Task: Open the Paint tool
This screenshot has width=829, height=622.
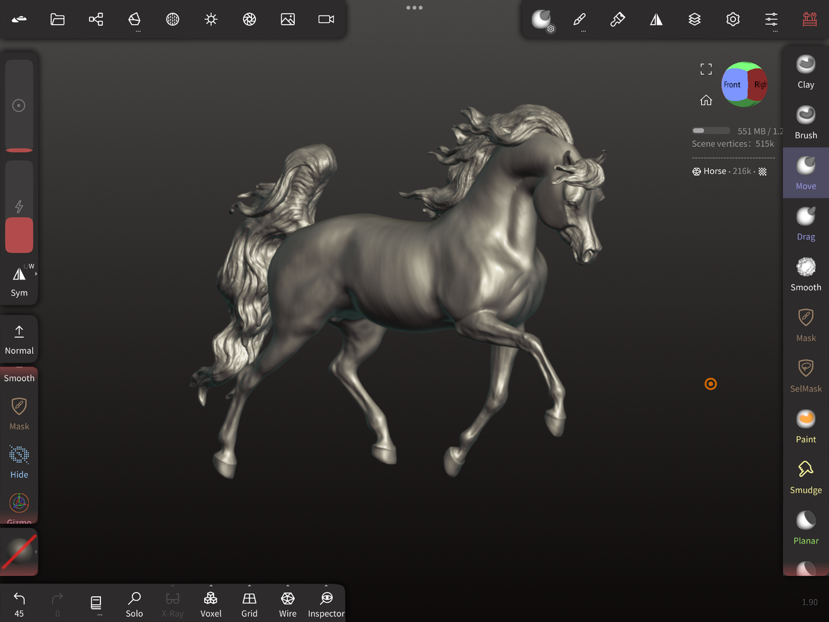Action: [x=805, y=426]
